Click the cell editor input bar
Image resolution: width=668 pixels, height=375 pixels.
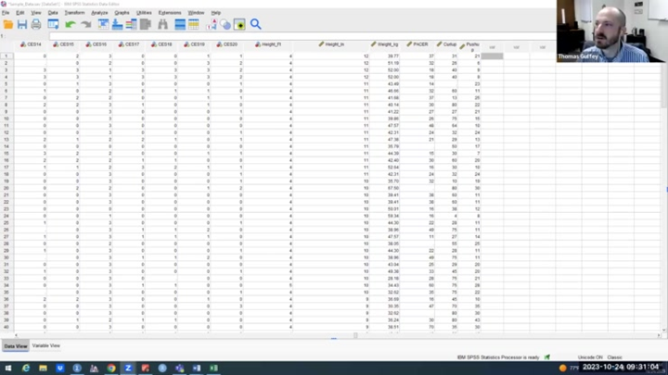[x=278, y=34]
